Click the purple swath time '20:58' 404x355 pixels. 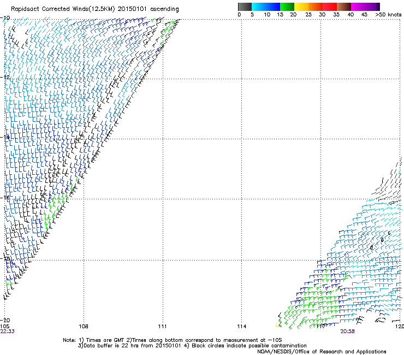347,332
